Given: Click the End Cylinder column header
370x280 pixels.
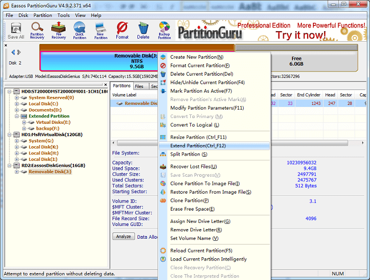Looking at the screenshot, I should tap(309, 95).
